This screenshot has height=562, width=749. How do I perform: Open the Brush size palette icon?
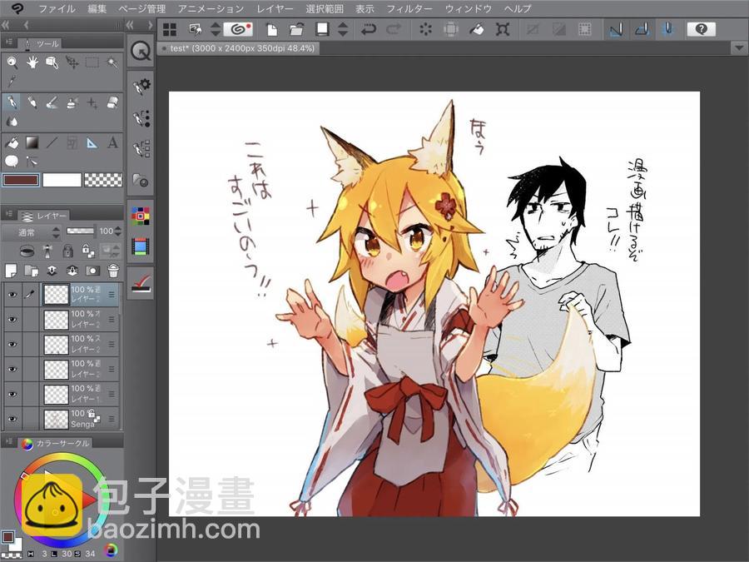(x=141, y=117)
